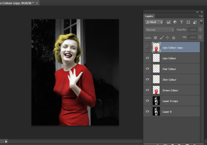Click the Layer 0 copy thumbnail
Viewport: 207px width, 145px height.
(156, 101)
